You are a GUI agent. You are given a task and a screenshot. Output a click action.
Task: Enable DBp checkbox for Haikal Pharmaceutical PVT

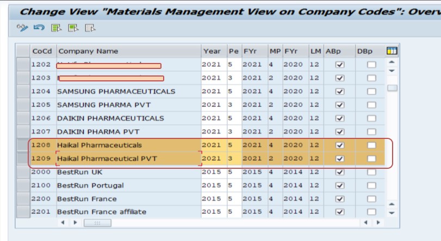(371, 158)
